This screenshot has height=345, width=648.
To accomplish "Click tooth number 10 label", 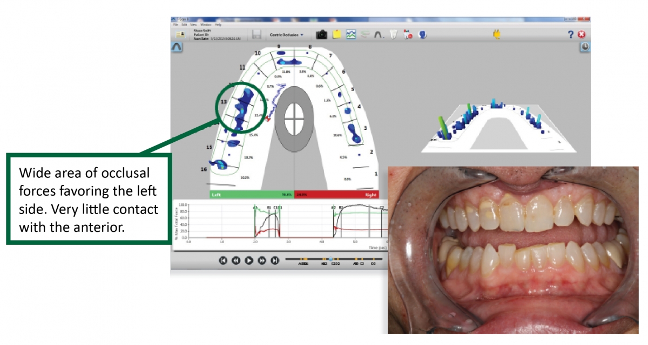I will (x=258, y=53).
